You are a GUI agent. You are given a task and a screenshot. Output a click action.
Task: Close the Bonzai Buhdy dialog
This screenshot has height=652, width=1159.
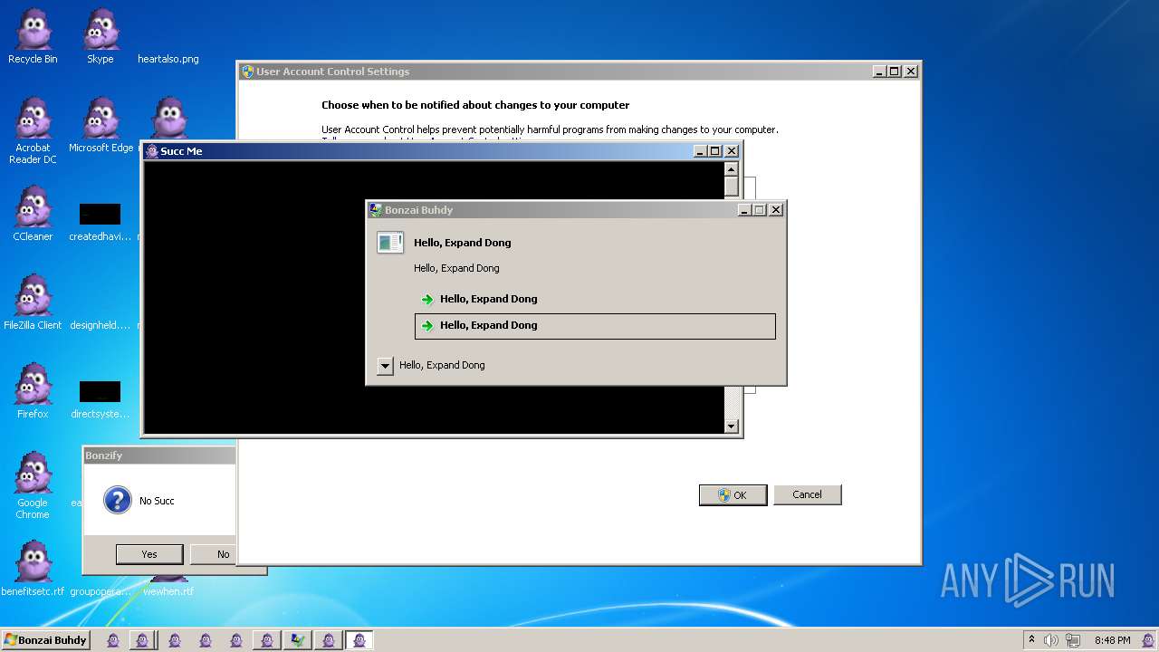pyautogui.click(x=776, y=210)
